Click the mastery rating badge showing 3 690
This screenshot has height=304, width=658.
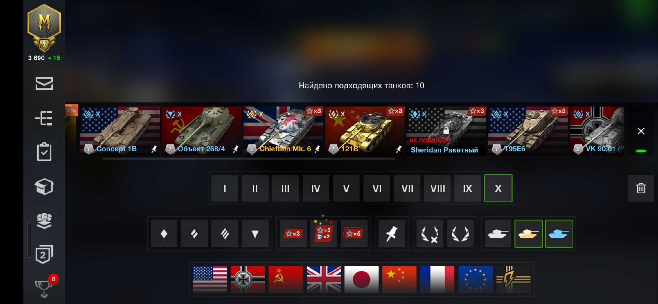click(x=44, y=32)
